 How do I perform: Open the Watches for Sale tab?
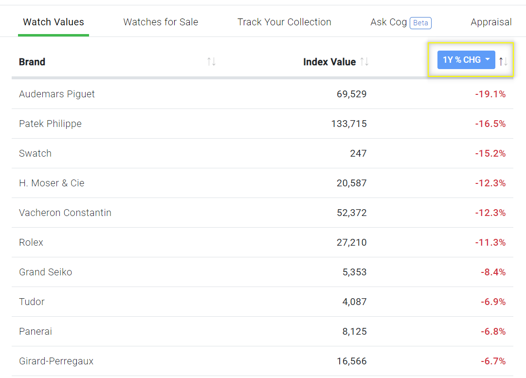point(161,22)
